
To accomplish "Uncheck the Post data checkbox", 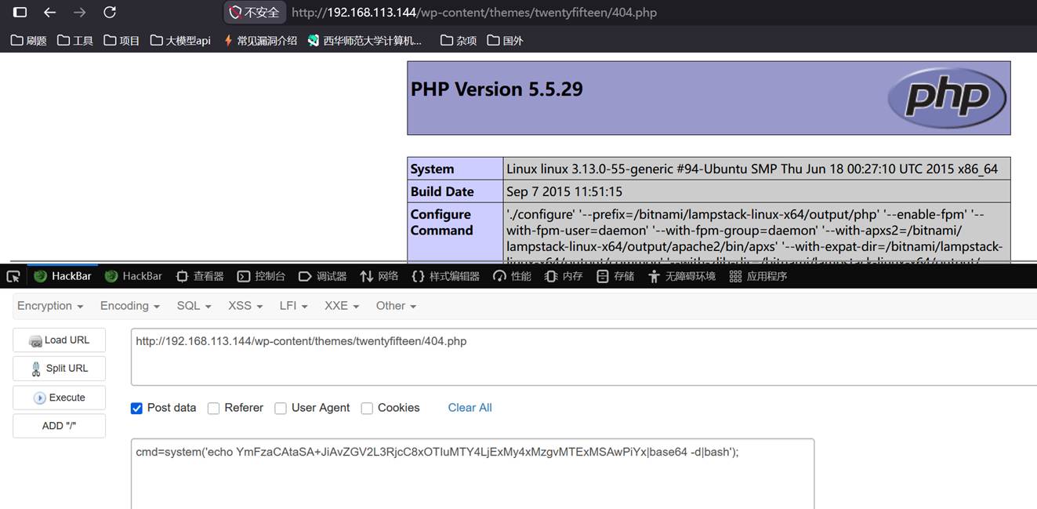I will [x=136, y=409].
